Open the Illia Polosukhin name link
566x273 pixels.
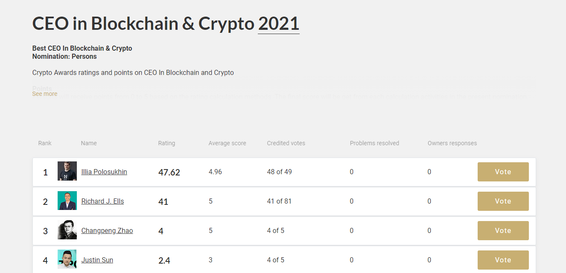pyautogui.click(x=104, y=172)
